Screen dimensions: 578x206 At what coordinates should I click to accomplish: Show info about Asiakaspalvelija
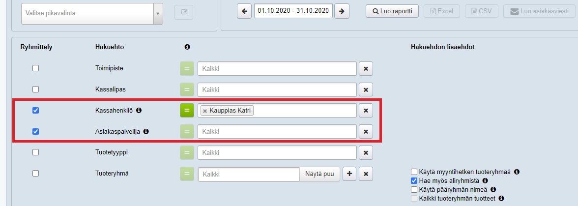pyautogui.click(x=146, y=131)
